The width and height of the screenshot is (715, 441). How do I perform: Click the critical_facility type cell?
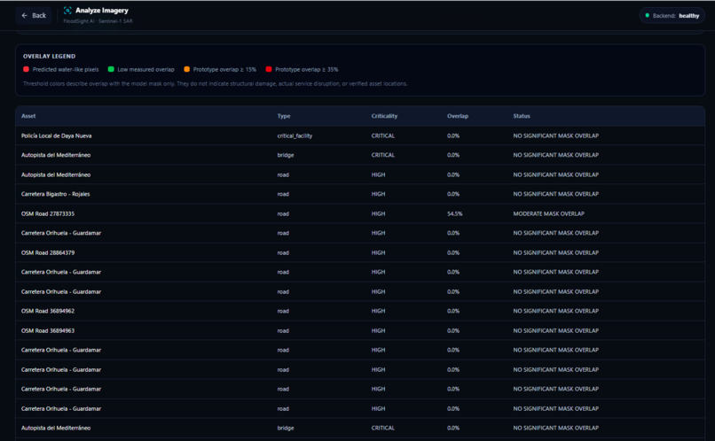point(295,135)
